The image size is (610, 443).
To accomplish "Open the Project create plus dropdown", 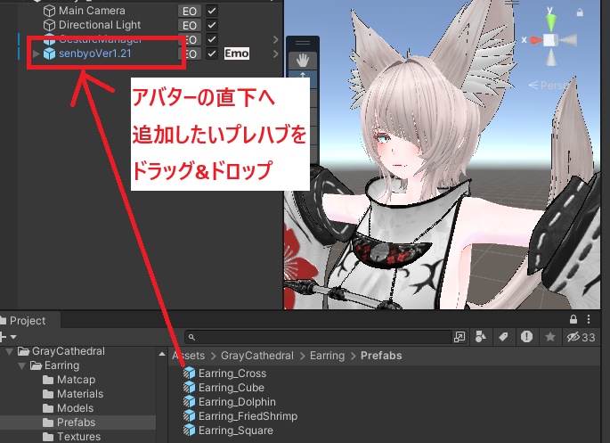I will (9, 337).
